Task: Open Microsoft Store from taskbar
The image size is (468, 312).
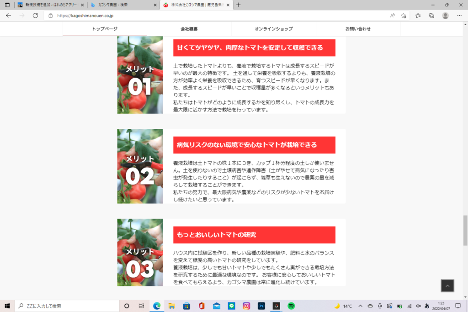Action: (x=186, y=306)
